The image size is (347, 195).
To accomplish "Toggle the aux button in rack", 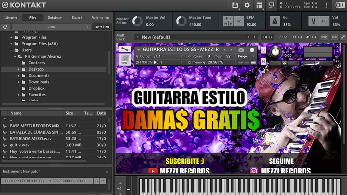I will tap(334, 37).
